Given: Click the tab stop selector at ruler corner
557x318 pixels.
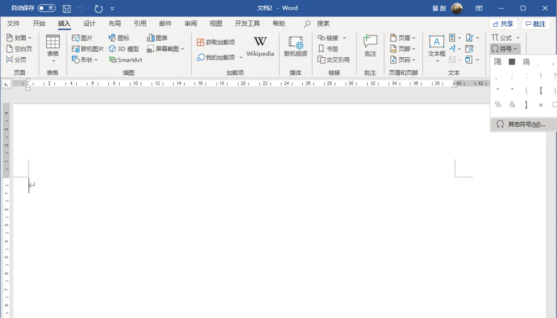Looking at the screenshot, I should pos(6,84).
